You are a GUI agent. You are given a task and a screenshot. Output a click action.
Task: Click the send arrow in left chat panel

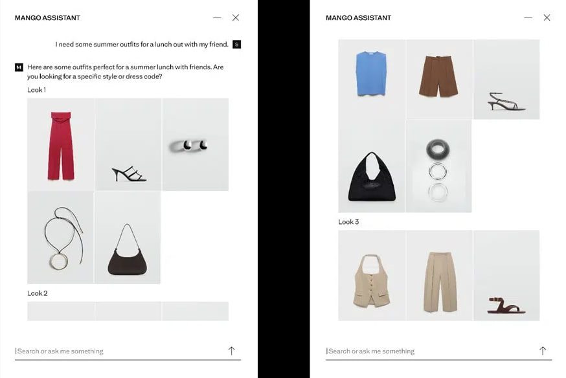pos(231,351)
